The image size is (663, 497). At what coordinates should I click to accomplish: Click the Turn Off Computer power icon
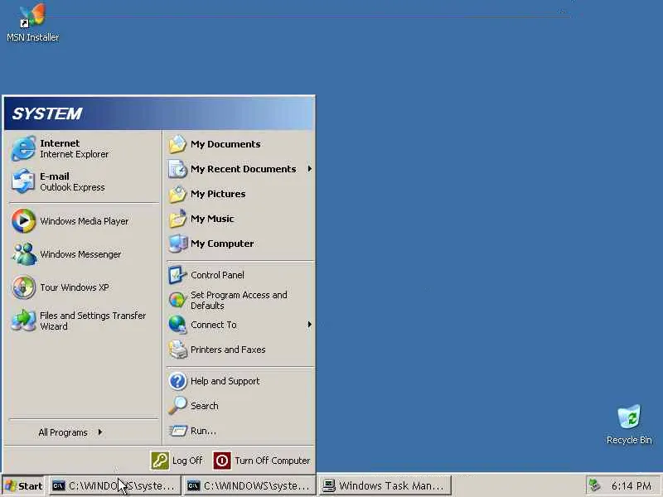(222, 461)
